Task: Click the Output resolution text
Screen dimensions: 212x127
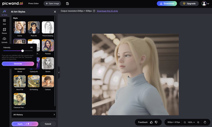Action: 76,11
